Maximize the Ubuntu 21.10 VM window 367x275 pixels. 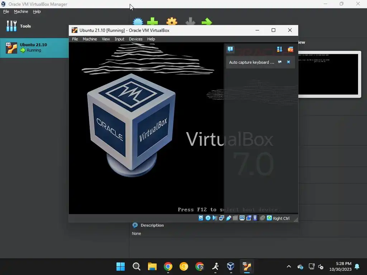pos(273,30)
